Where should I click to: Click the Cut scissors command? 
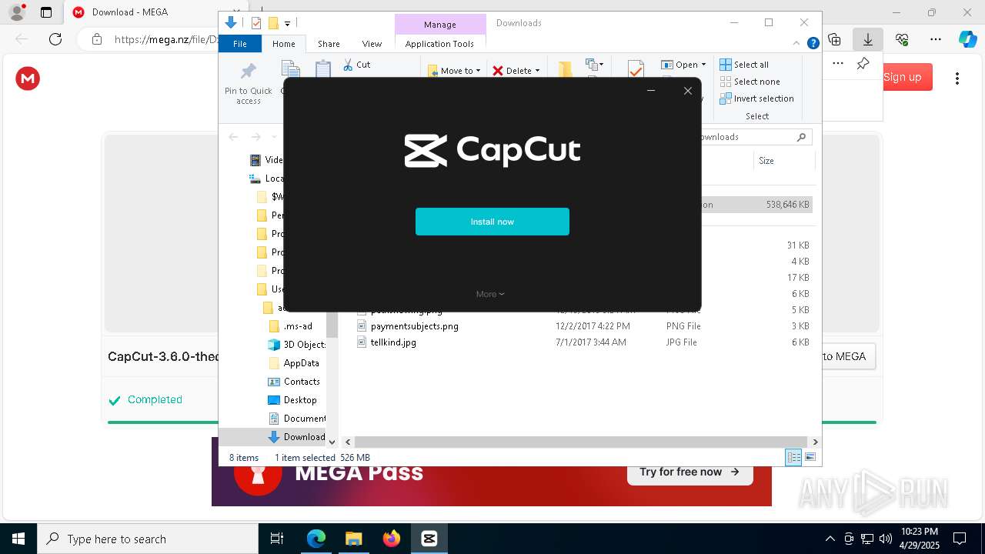pyautogui.click(x=357, y=65)
